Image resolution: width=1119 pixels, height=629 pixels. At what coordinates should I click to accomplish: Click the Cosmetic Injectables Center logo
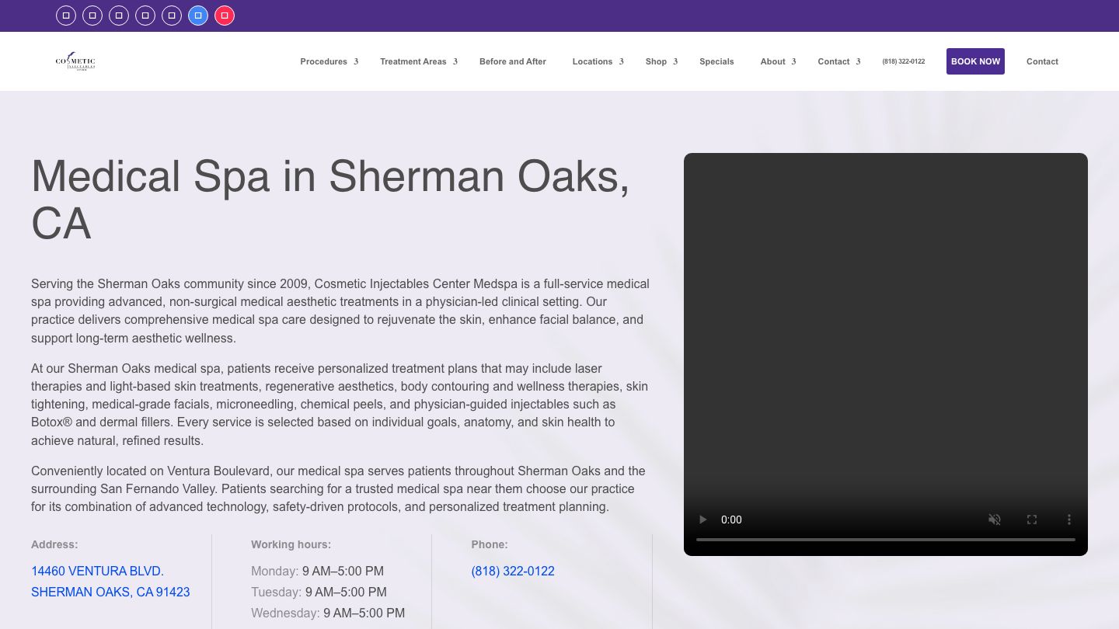coord(75,61)
